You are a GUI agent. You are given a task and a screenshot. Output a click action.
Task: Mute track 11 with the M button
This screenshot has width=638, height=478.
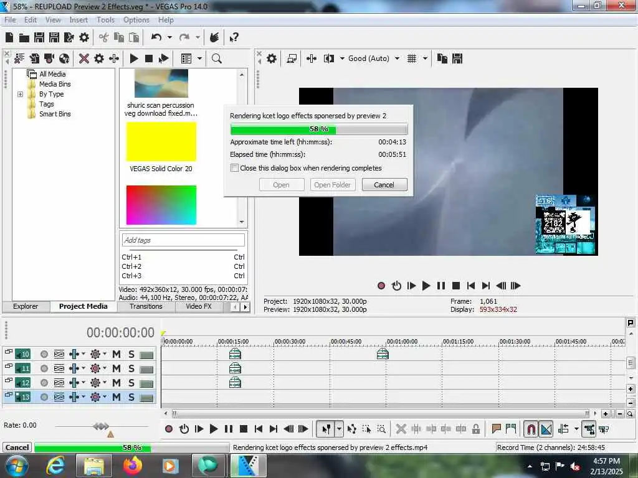tap(117, 368)
